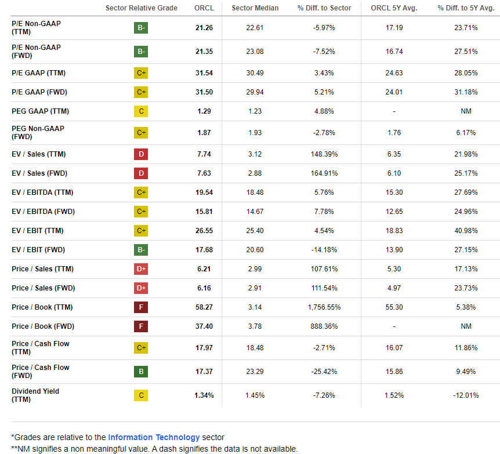Select the F grade badge for Price / Book (TTM)

coord(141,307)
